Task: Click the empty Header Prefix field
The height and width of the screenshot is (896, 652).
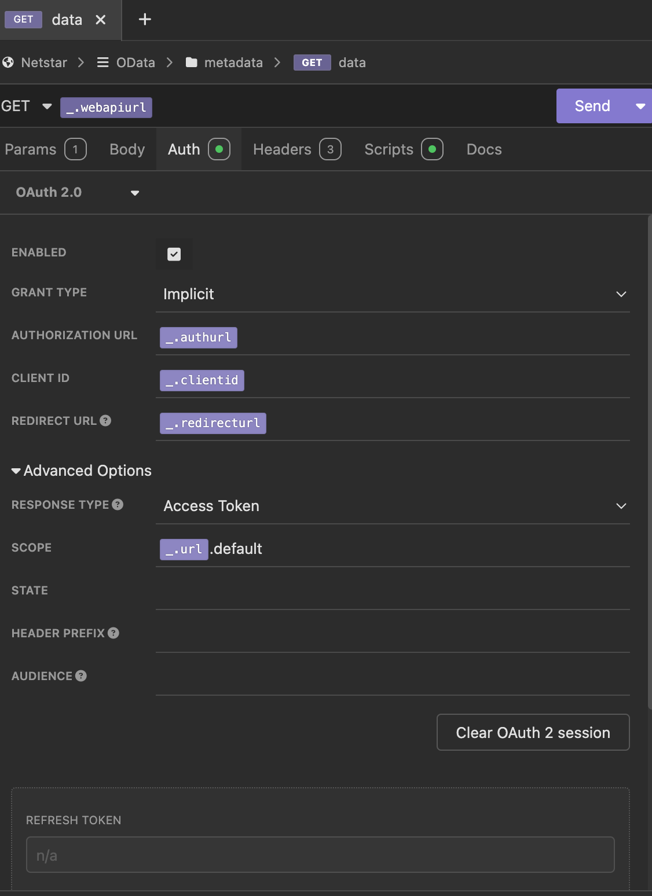Action: click(x=393, y=634)
